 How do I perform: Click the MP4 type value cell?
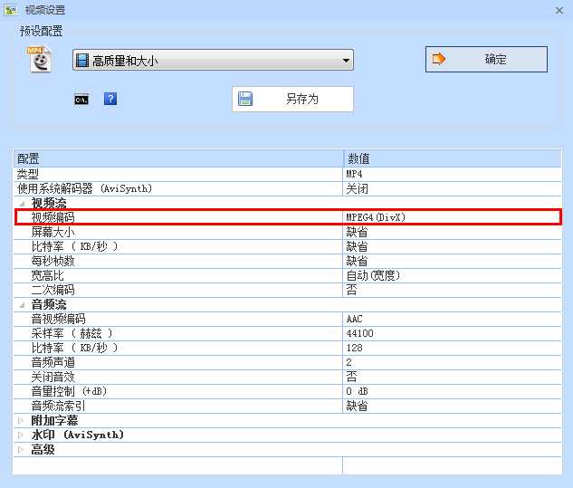452,175
